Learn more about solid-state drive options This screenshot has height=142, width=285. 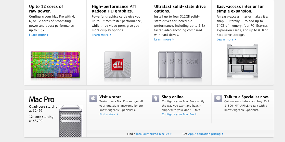[x=164, y=39]
